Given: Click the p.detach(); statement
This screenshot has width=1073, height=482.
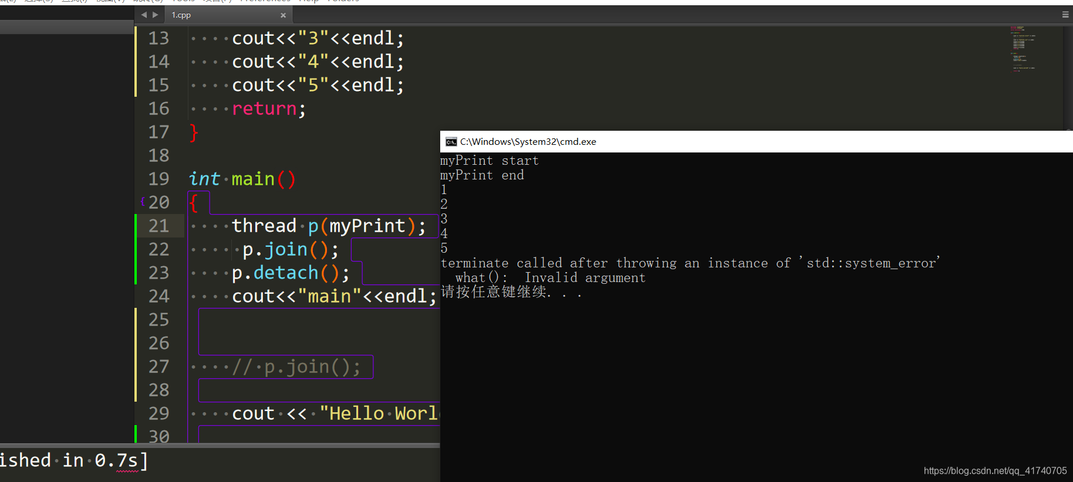Looking at the screenshot, I should [291, 273].
